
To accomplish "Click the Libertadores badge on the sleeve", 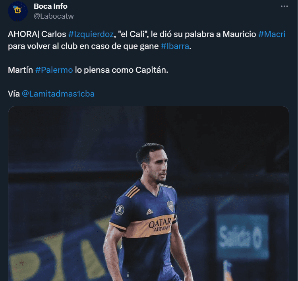I will [120, 210].
